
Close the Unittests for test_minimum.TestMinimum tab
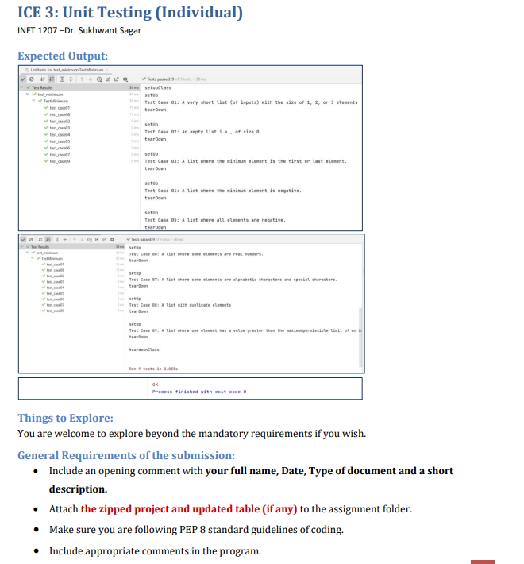click(106, 70)
